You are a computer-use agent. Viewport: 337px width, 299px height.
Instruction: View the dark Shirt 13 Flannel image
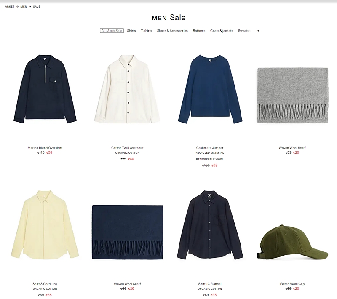pos(210,225)
